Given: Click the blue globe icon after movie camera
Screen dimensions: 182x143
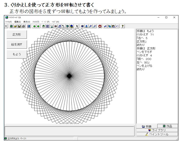Looking at the screenshot, I should pos(72,26).
